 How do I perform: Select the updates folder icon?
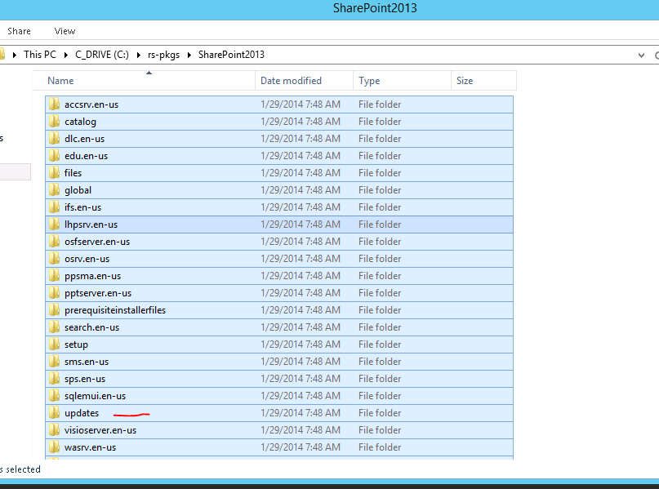[54, 413]
